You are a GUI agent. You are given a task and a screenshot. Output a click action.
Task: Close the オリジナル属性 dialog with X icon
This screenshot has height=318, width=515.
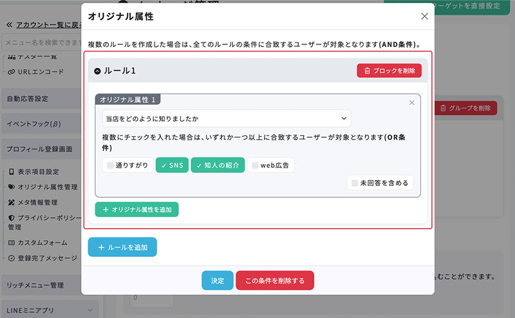pyautogui.click(x=424, y=16)
